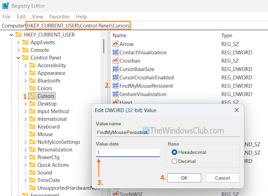Expand the Bluetooth key
Screen dimensions: 268x196
(26, 81)
